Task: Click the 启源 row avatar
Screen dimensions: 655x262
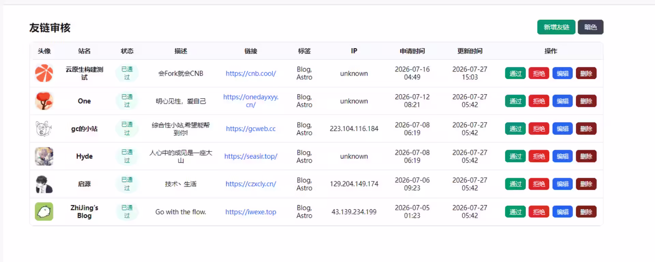Action: [x=44, y=184]
